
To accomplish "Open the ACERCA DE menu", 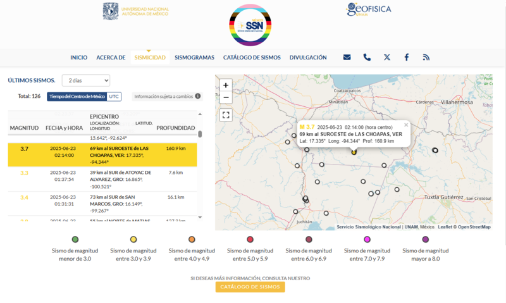I will point(111,58).
